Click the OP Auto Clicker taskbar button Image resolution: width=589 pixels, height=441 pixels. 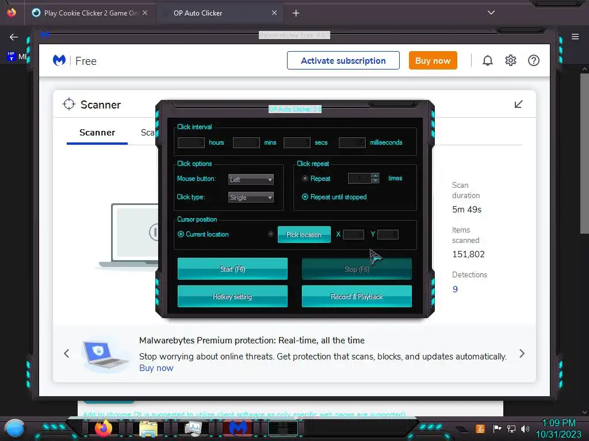coord(283,428)
